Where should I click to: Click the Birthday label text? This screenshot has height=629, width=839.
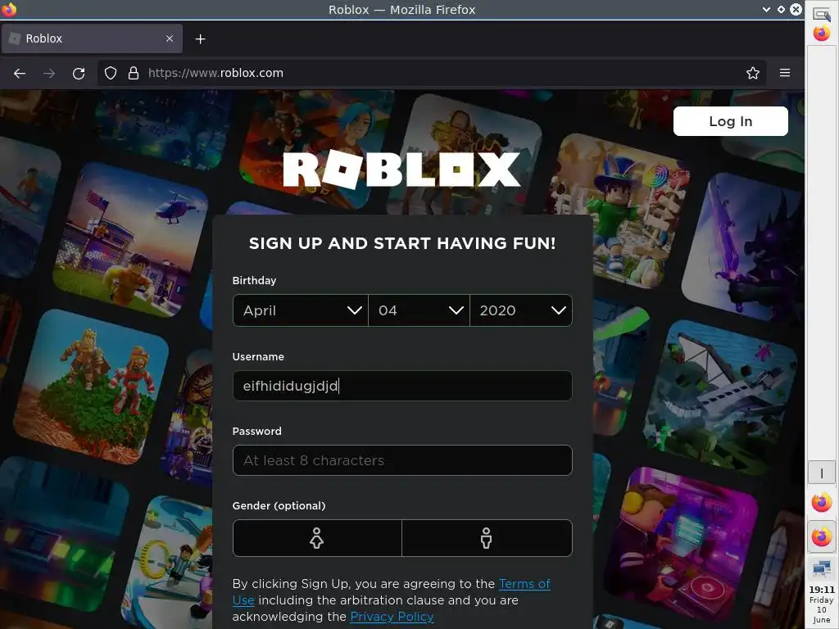tap(254, 280)
